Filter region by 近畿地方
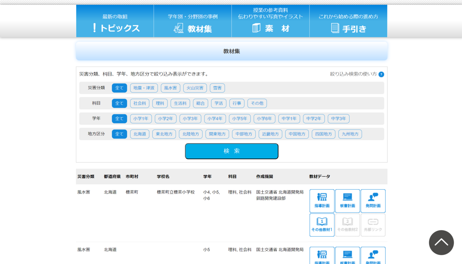The image size is (462, 264). tap(270, 134)
